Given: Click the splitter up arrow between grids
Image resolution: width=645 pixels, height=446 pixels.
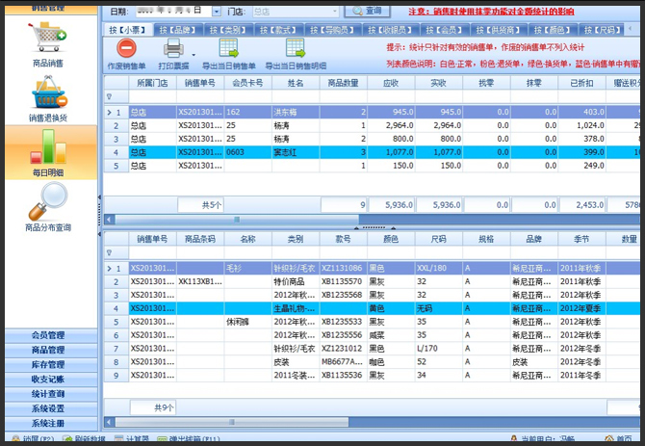Looking at the screenshot, I should [356, 227].
